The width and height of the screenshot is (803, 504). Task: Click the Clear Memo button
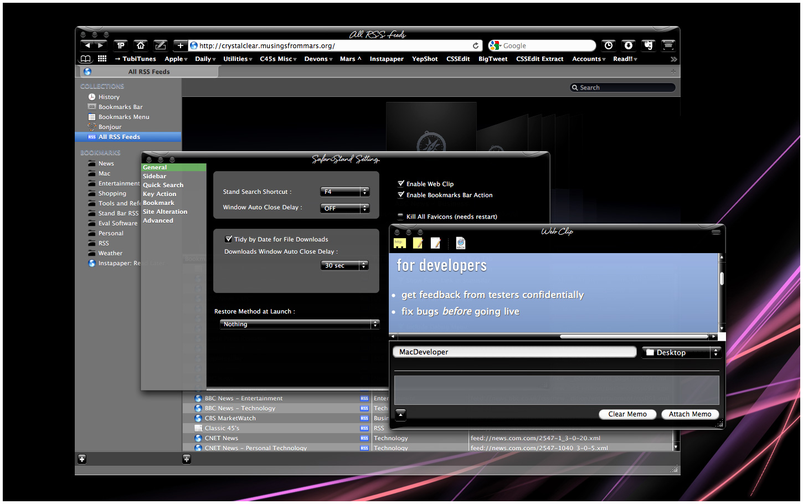(627, 414)
